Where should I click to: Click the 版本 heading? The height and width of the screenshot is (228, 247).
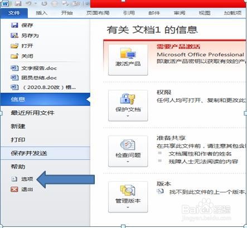164,183
